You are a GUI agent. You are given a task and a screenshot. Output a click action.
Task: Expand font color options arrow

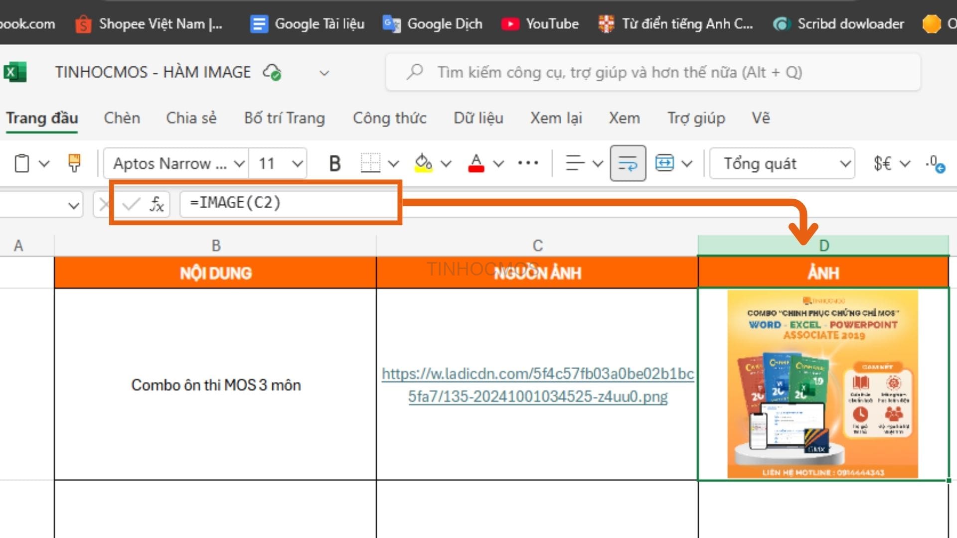click(498, 163)
